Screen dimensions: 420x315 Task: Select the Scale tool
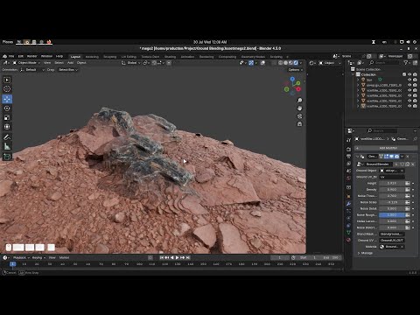pos(7,117)
